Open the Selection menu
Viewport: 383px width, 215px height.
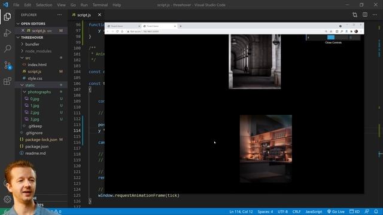point(44,5)
